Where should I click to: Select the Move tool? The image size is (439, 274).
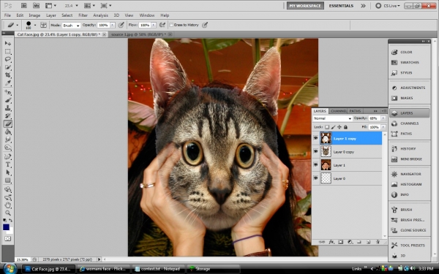[7, 43]
